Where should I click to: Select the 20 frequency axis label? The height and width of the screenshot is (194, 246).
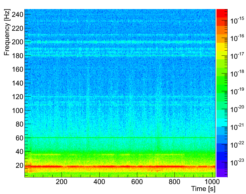coord(19,165)
